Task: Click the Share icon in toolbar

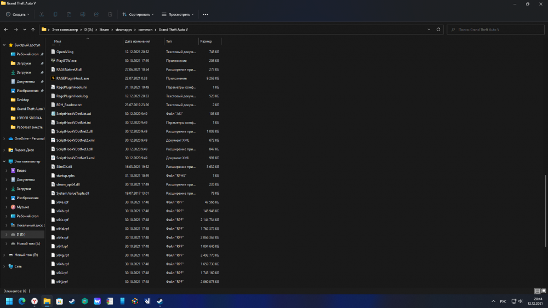Action: pos(96,14)
